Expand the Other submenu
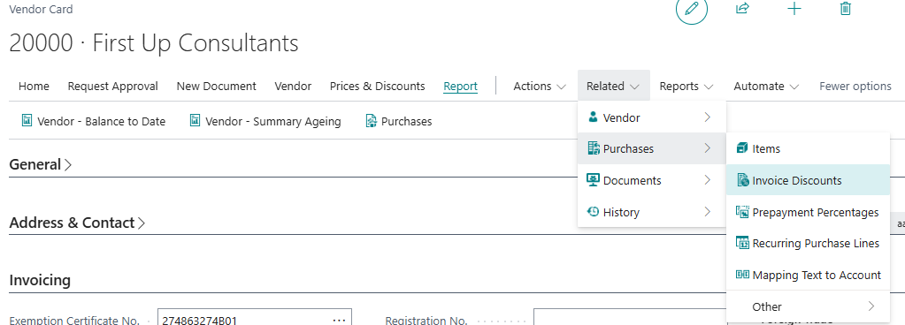 808,306
